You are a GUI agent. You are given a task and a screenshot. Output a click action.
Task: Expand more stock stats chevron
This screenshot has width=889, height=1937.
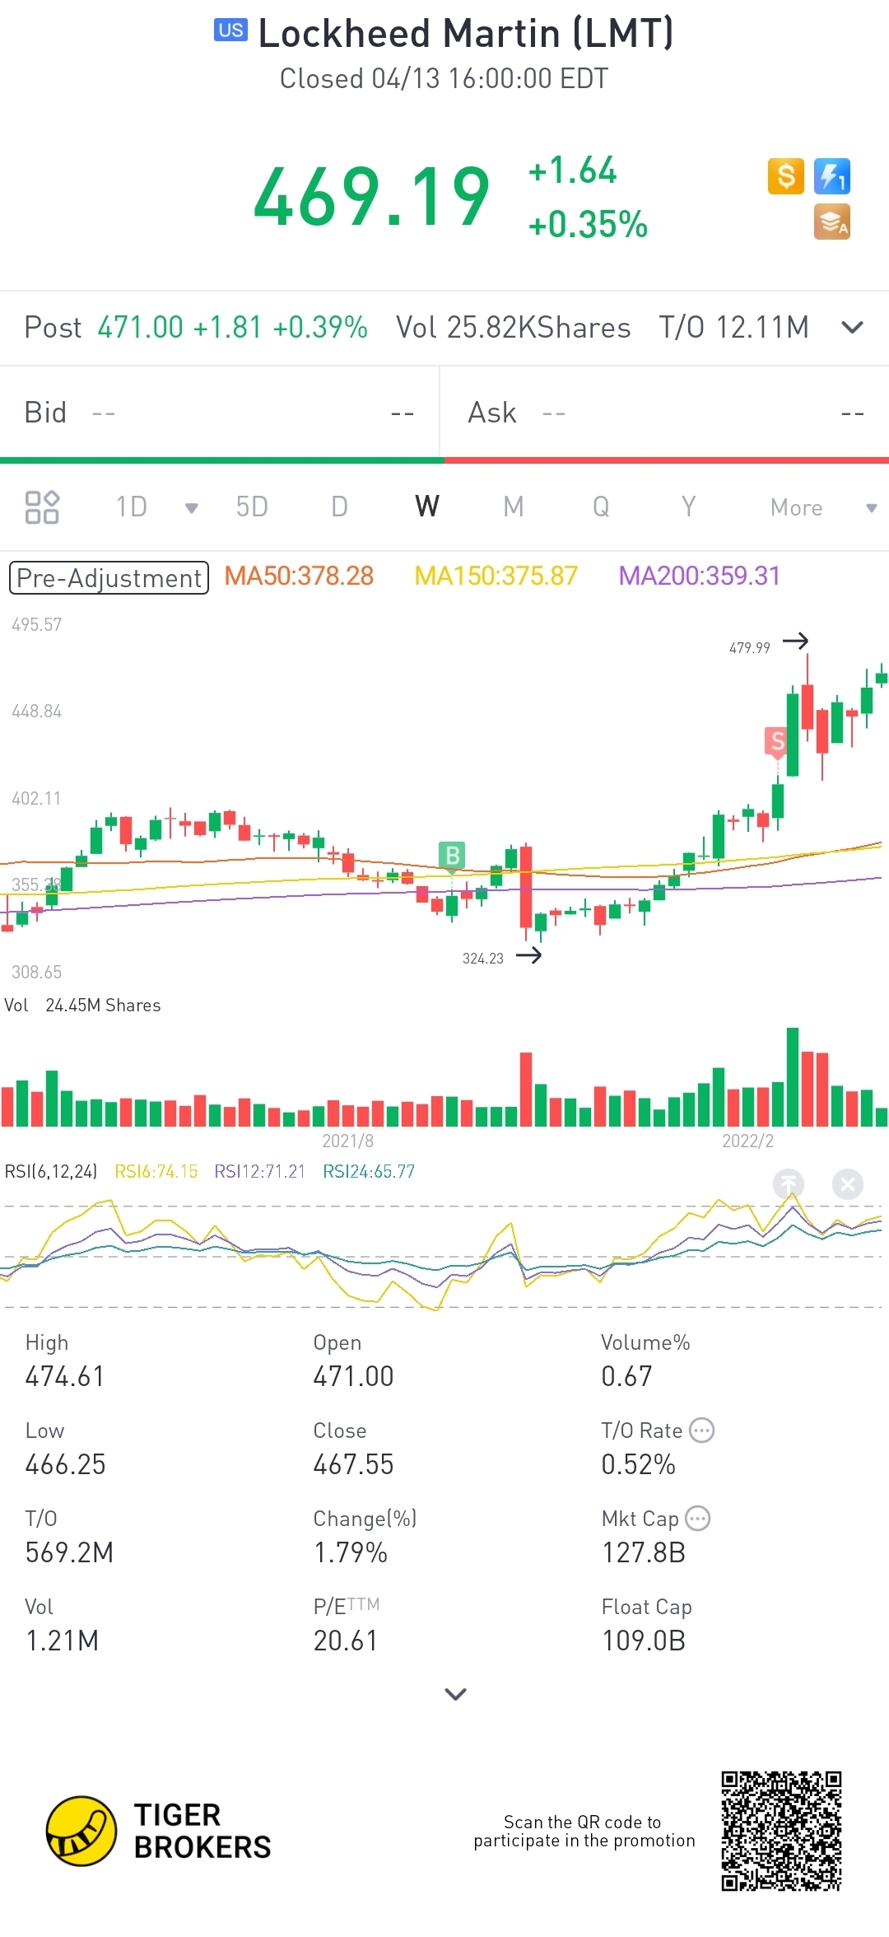(x=455, y=1694)
